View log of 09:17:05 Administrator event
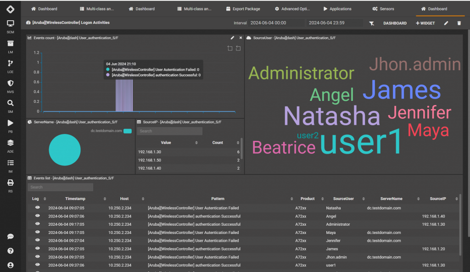 [38, 224]
